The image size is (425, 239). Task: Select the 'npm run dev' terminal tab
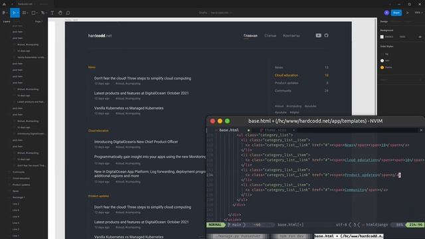pyautogui.click(x=292, y=236)
